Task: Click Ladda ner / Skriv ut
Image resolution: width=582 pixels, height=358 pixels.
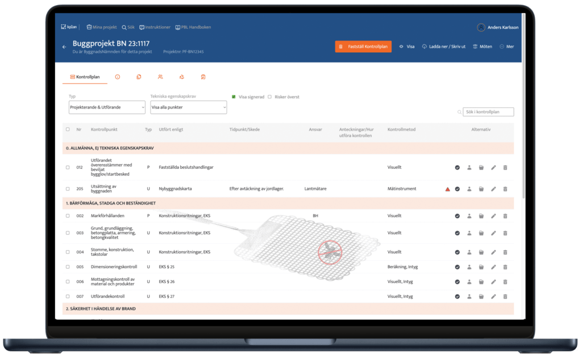Action: tap(444, 47)
